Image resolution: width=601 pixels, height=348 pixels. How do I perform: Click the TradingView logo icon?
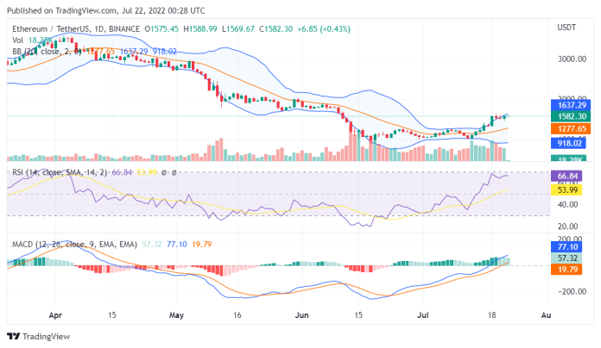pos(13,337)
